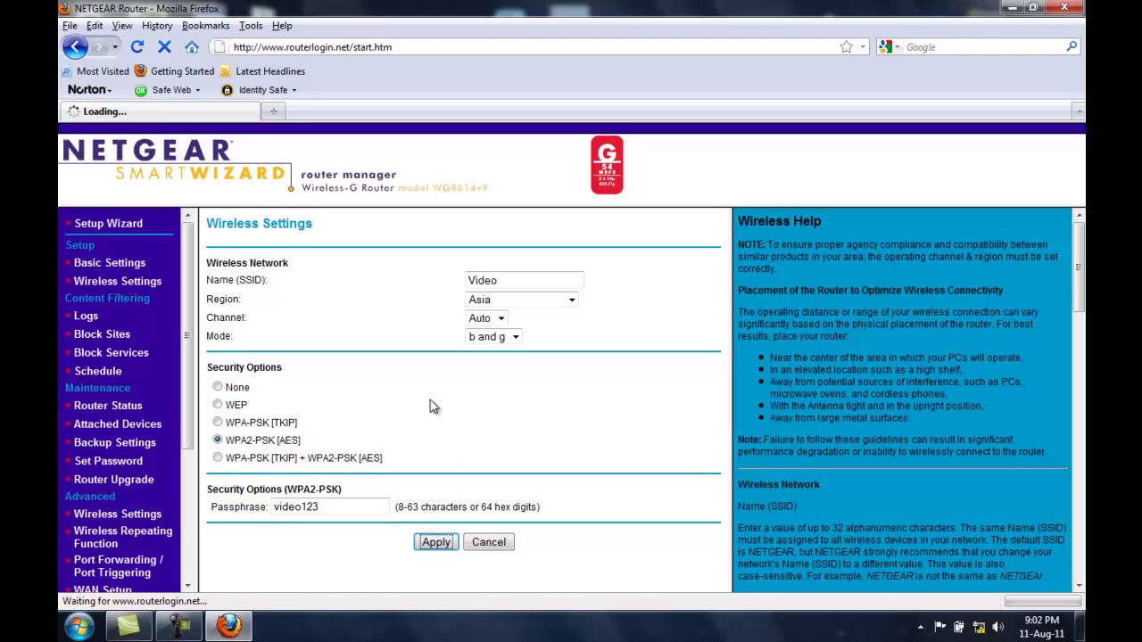Open Port Forwarding / Port Triggering link

point(118,566)
